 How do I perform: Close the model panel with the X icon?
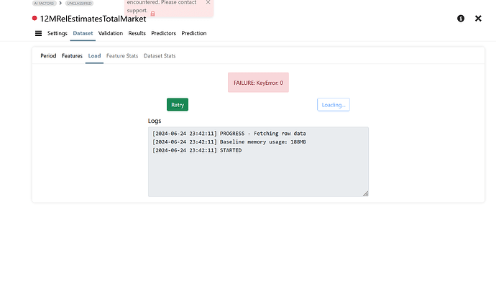(x=478, y=19)
